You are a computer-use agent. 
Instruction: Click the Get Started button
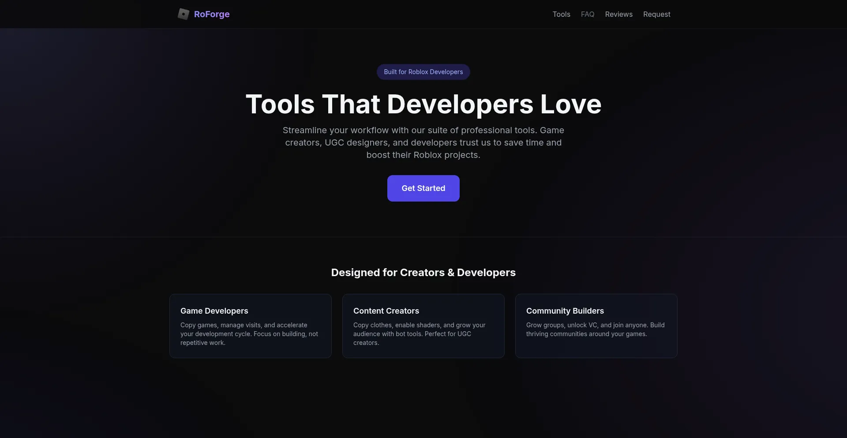(x=423, y=188)
